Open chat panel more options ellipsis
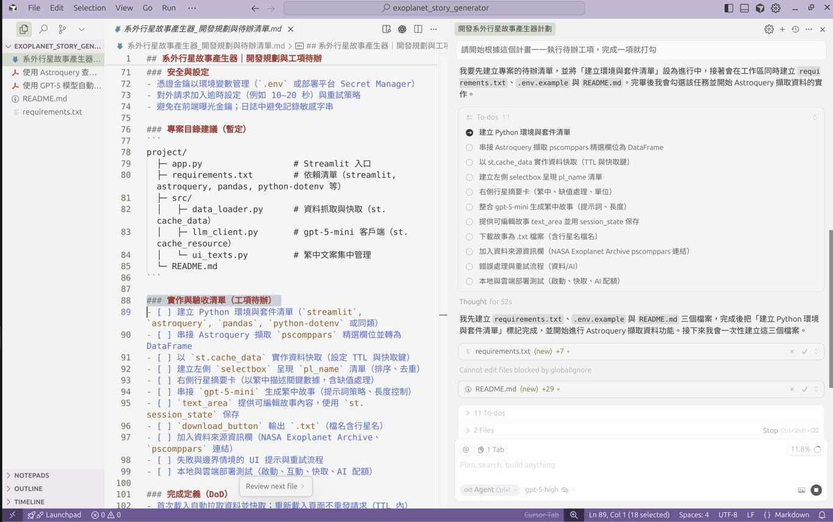 click(809, 29)
